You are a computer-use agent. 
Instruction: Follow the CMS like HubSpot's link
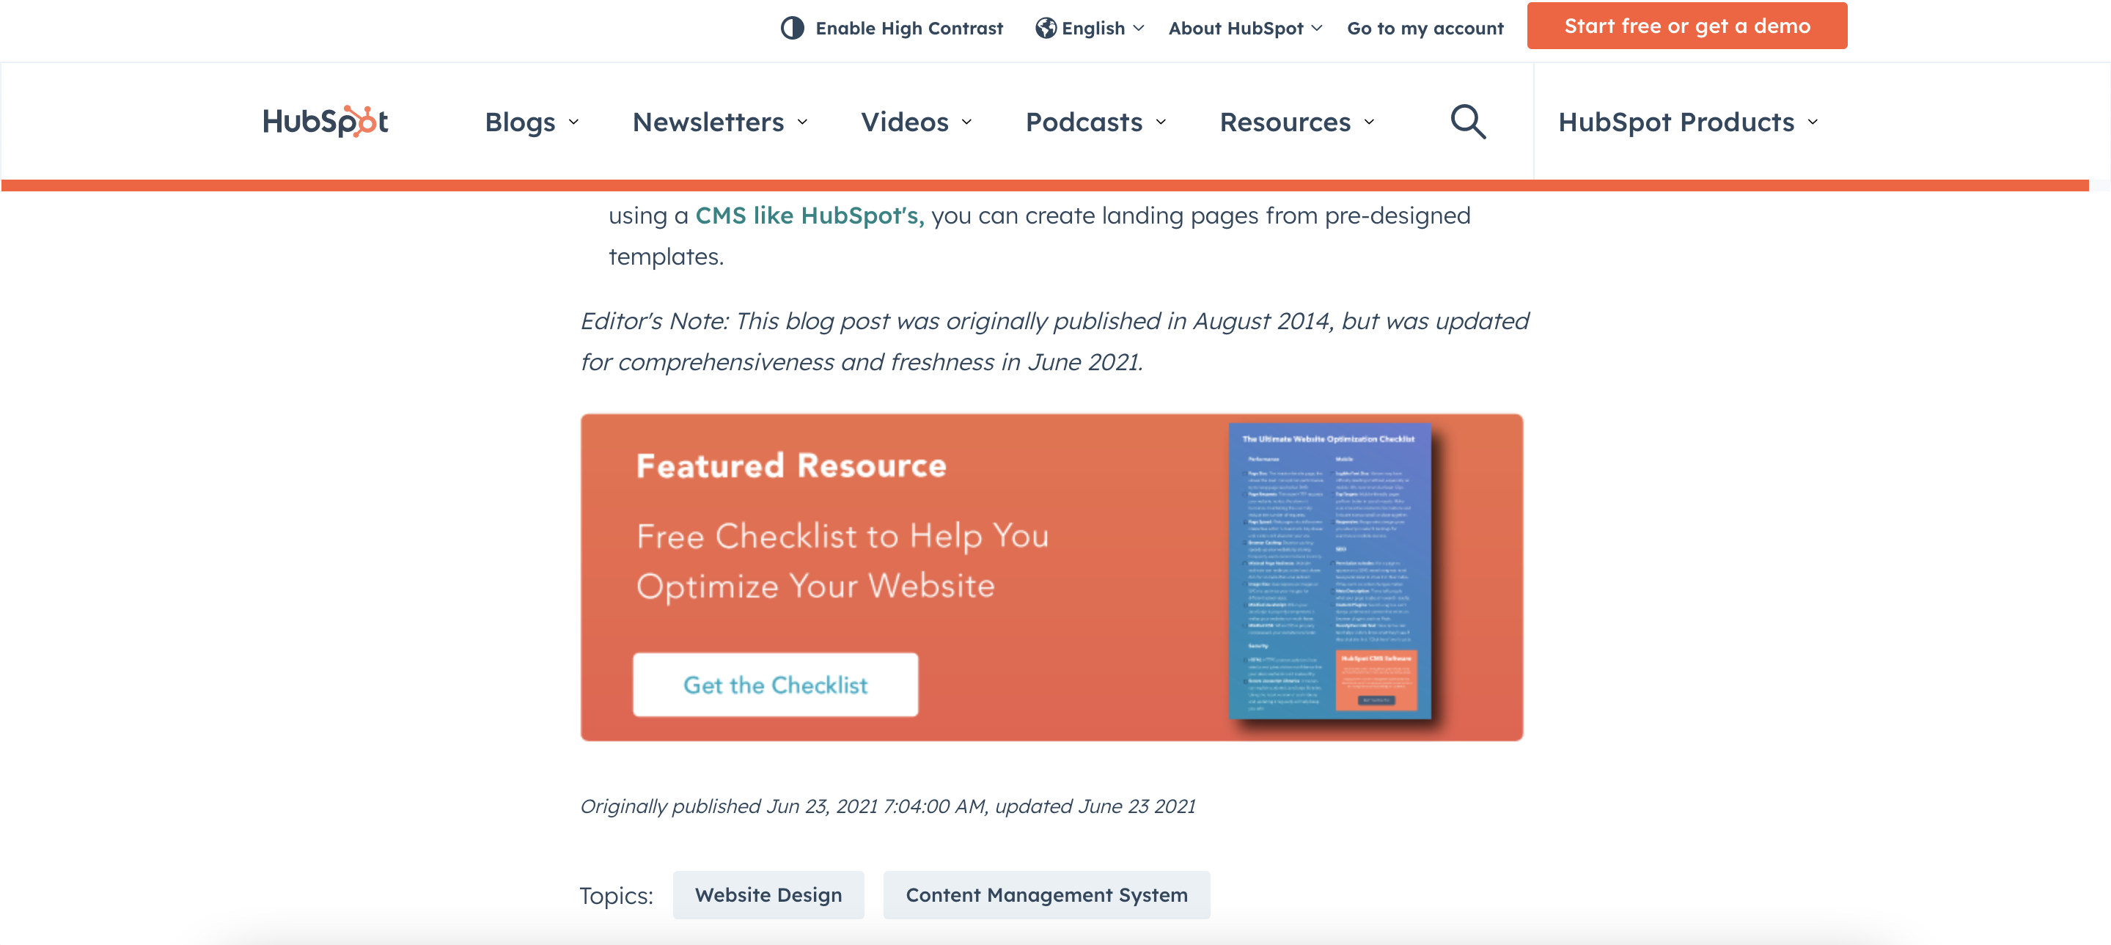click(x=809, y=216)
